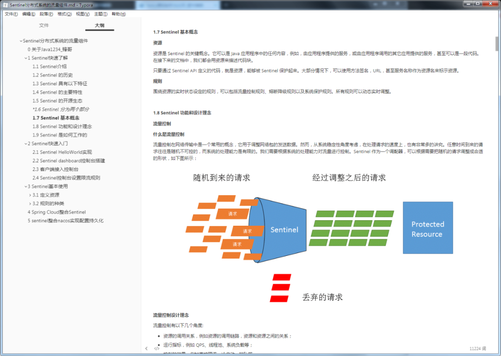Jump to 1.8 Sentinel 功能和设计理念 in outline
Viewport: 501px width, 356px height.
[62, 127]
